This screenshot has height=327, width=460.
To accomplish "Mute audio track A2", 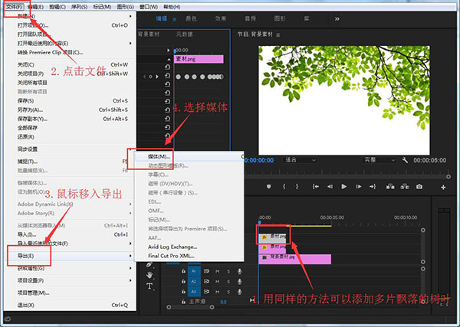I will tap(218, 282).
